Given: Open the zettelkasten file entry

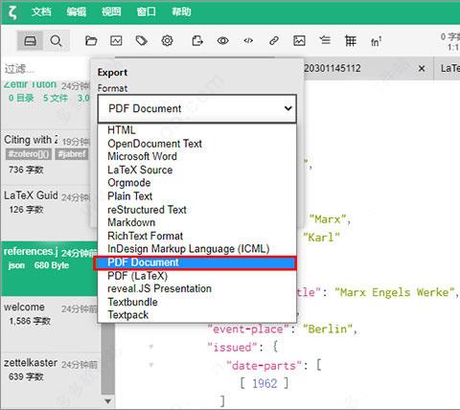Looking at the screenshot, I should 51,379.
